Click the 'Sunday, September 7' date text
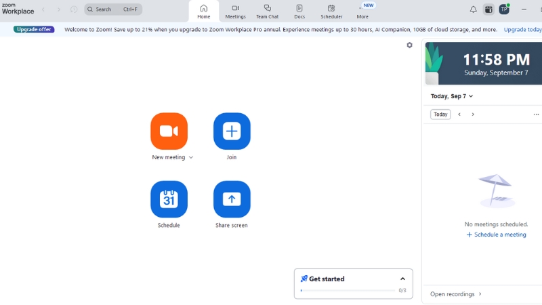The image size is (542, 305). [496, 73]
